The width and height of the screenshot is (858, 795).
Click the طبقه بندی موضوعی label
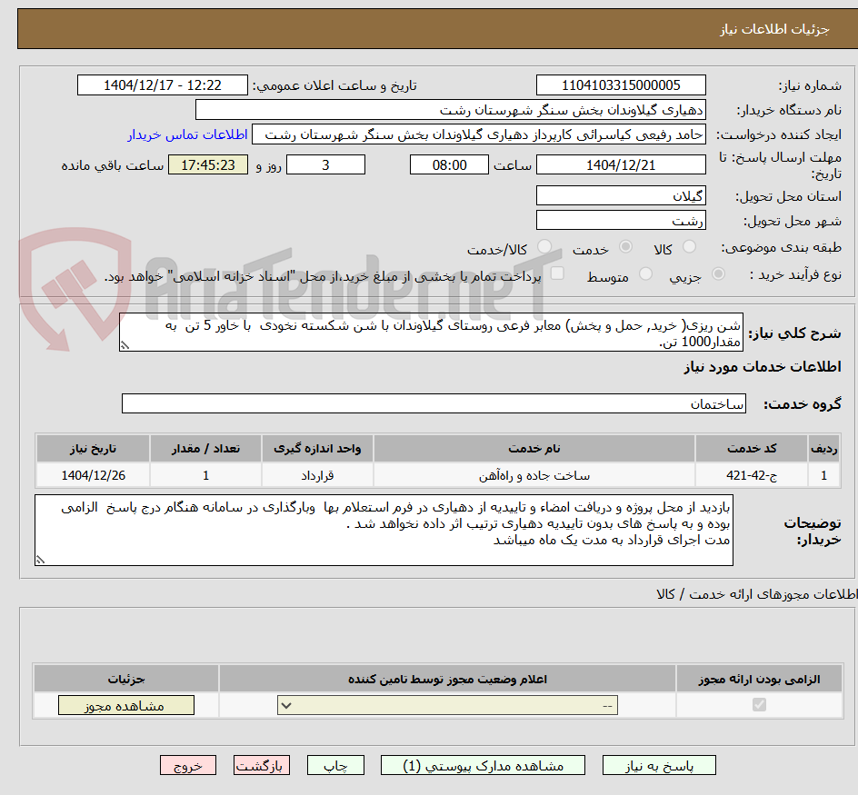coord(782,248)
